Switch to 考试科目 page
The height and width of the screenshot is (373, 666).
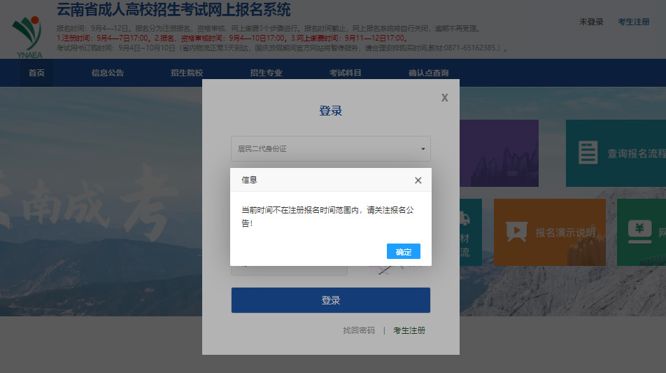[346, 73]
